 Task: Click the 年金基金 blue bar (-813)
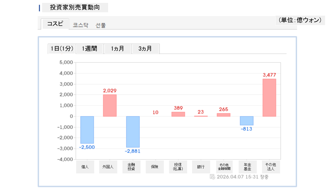(x=247, y=121)
